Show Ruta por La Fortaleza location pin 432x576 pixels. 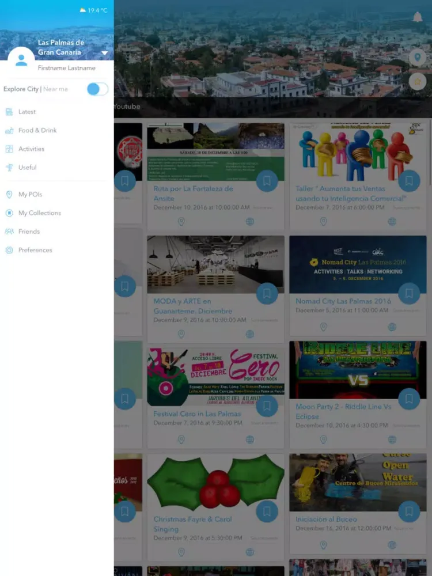pos(181,222)
